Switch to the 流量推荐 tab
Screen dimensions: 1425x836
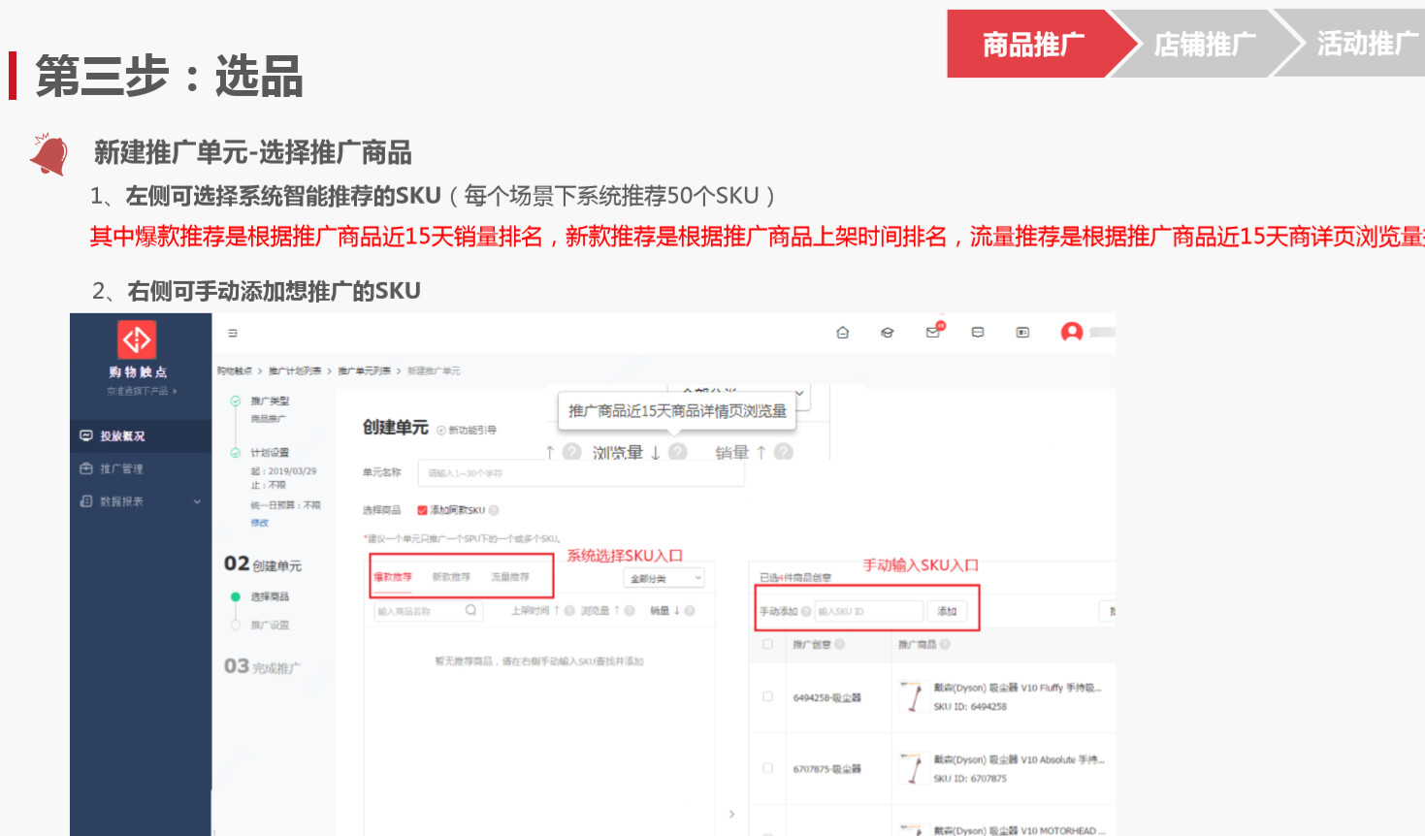[510, 577]
